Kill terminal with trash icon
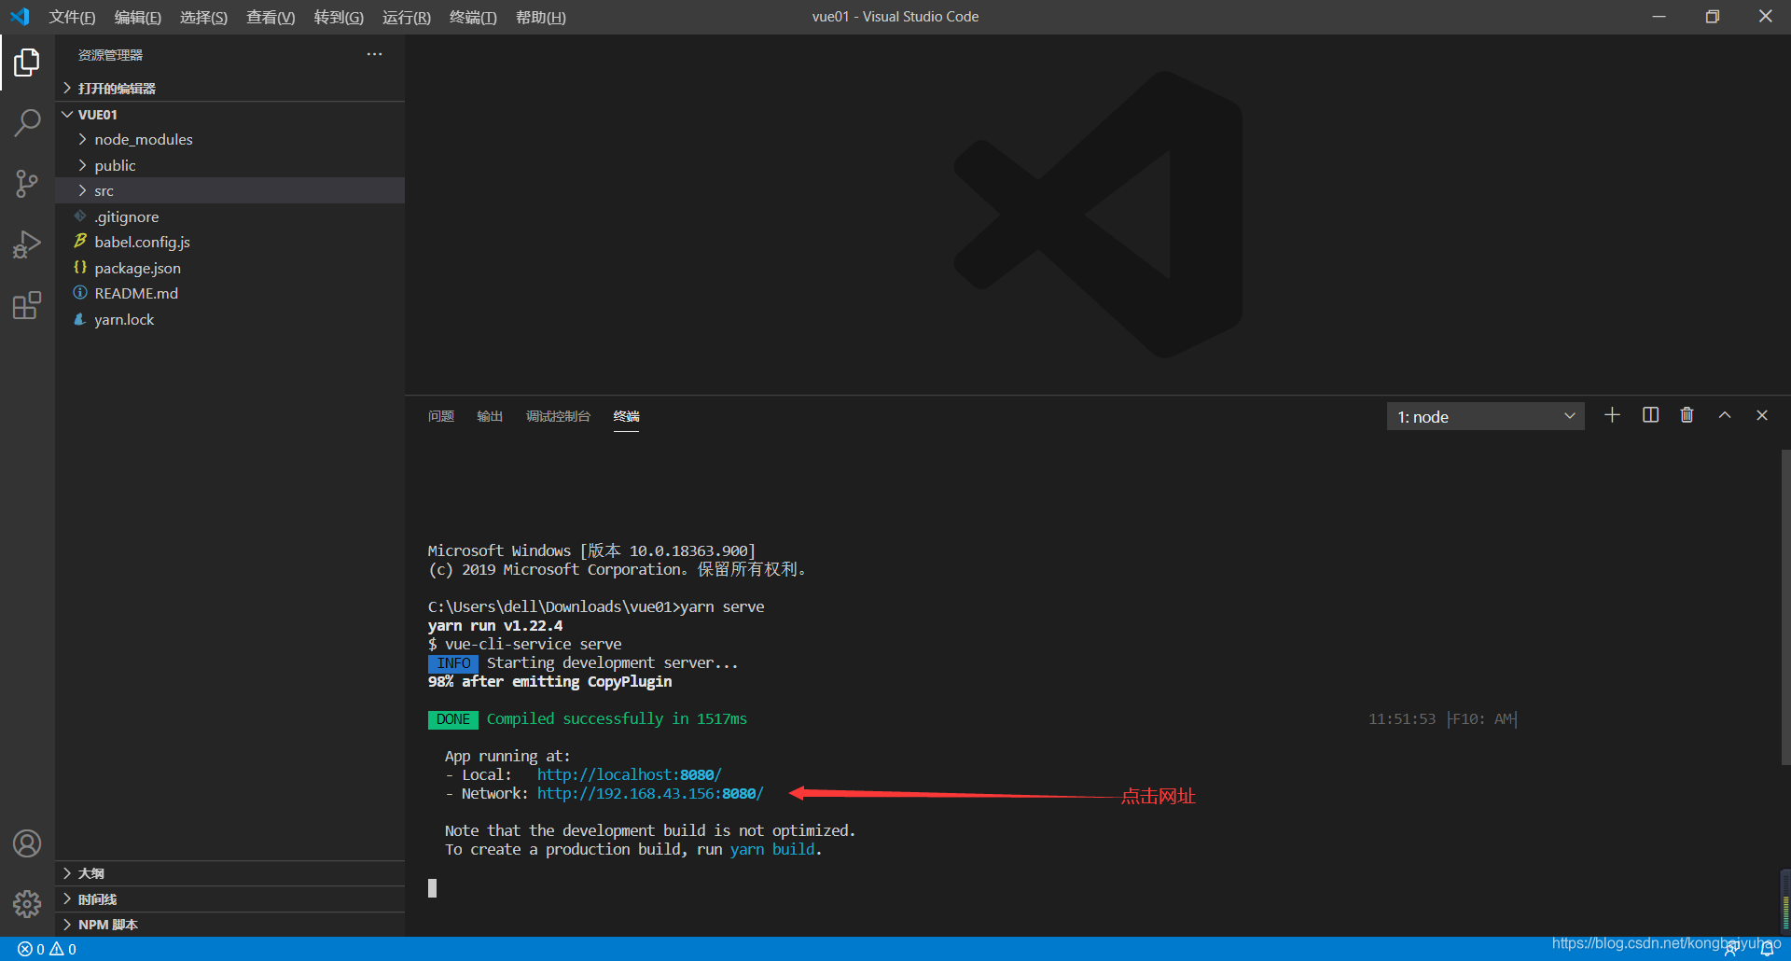Screen dimensions: 1791x961 point(1687,415)
